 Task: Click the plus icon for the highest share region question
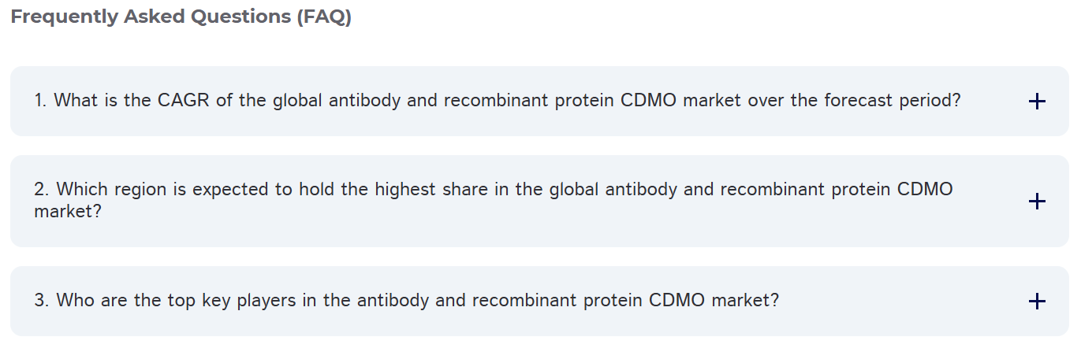point(1037,201)
